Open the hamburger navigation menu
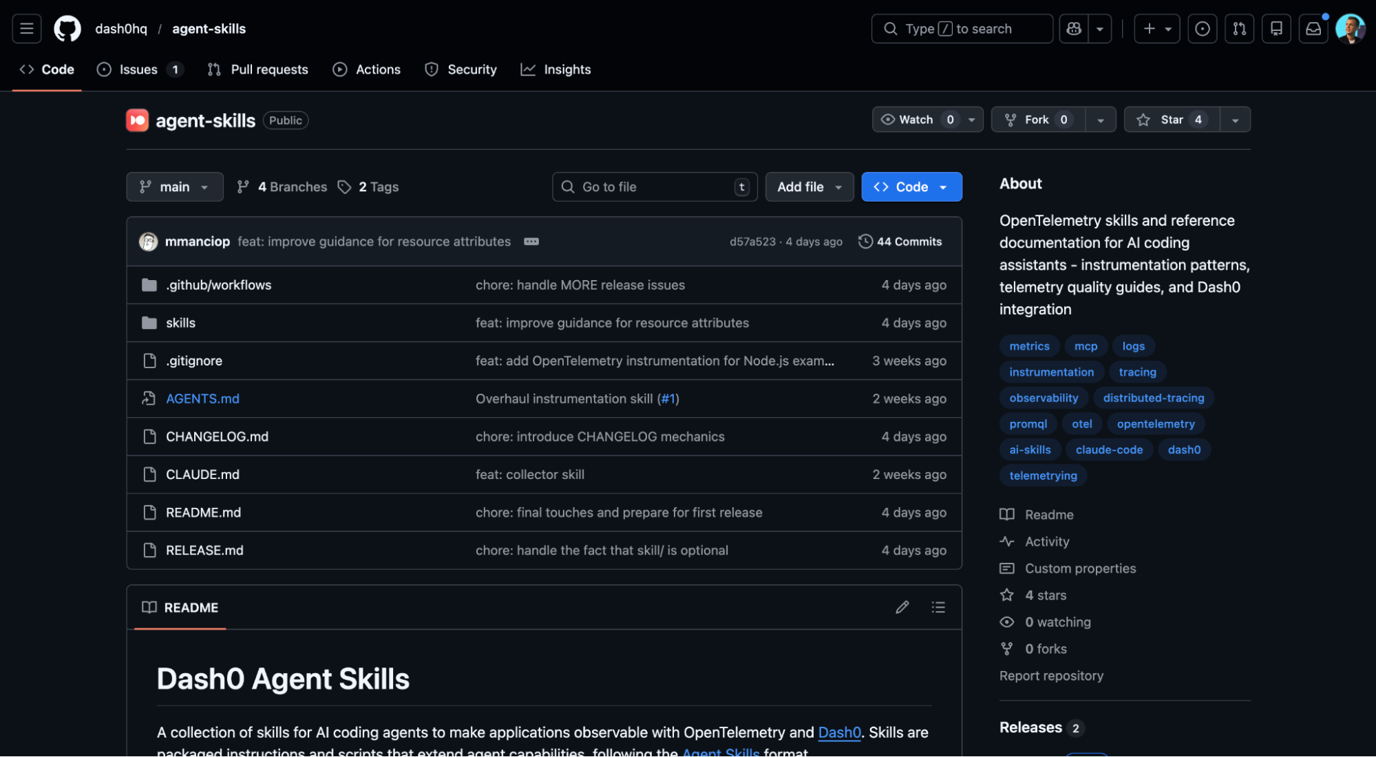The height and width of the screenshot is (757, 1376). click(27, 29)
